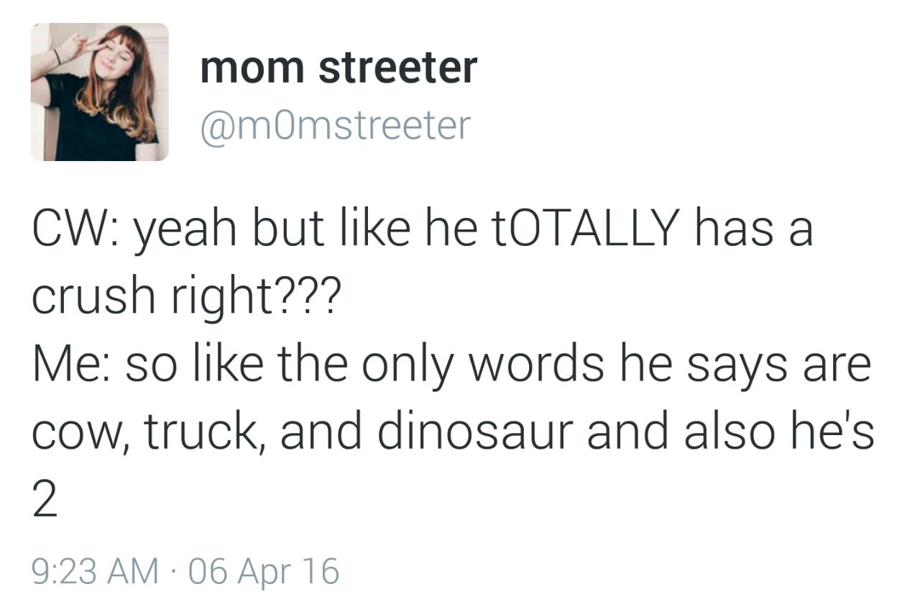Click the word "says" in the tweet
Viewport: 920px width, 607px height.
(x=733, y=364)
